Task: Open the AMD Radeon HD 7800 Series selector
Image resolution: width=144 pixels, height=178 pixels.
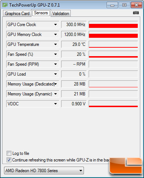Action: [x=44, y=170]
